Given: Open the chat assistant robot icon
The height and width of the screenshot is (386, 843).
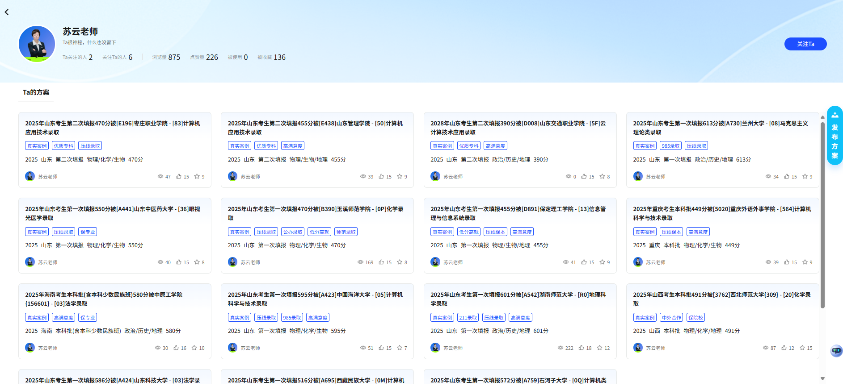Looking at the screenshot, I should pyautogui.click(x=836, y=351).
